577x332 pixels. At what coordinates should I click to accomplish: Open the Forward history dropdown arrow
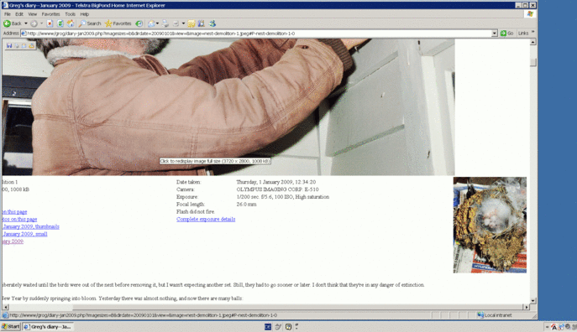point(42,23)
